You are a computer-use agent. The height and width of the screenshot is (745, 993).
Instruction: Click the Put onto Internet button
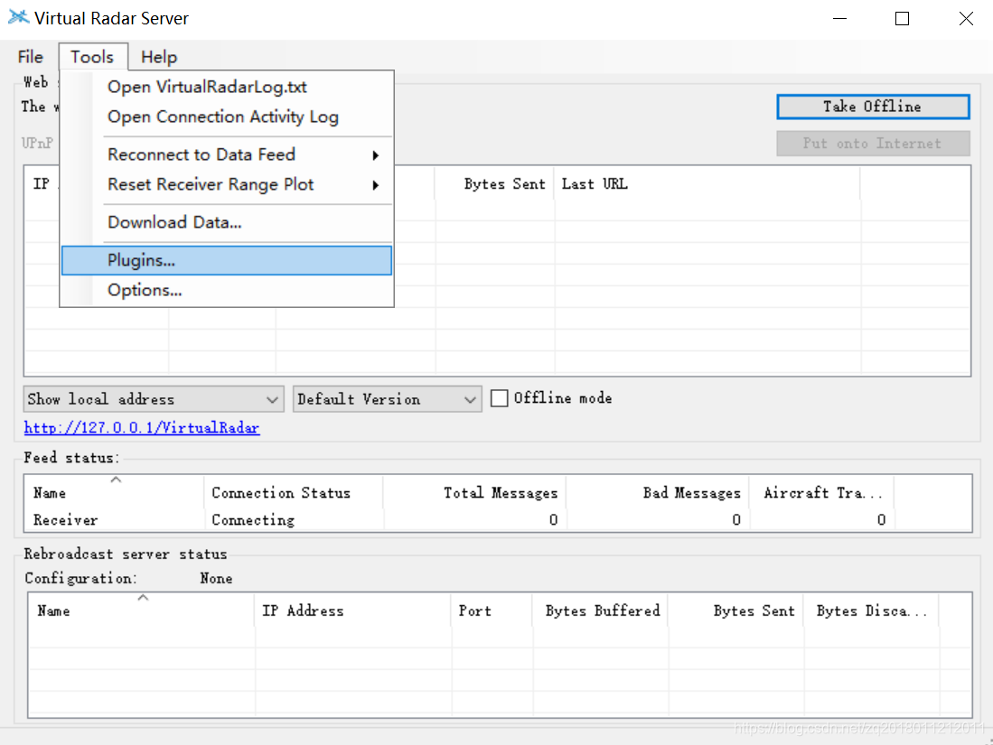873,143
